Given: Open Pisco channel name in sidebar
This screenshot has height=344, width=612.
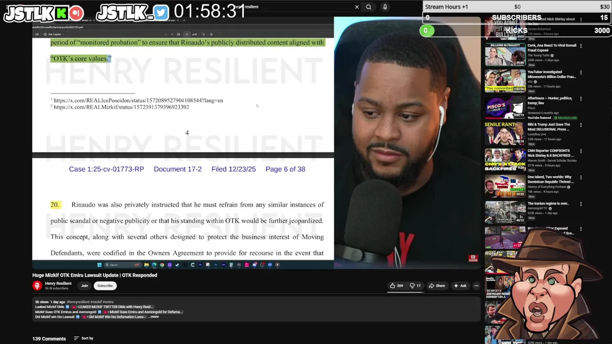Looking at the screenshot, I should click(531, 108).
